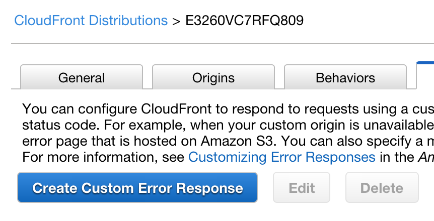Click the 'For more information, see' text
Screen dimensions: 434x221
103,157
